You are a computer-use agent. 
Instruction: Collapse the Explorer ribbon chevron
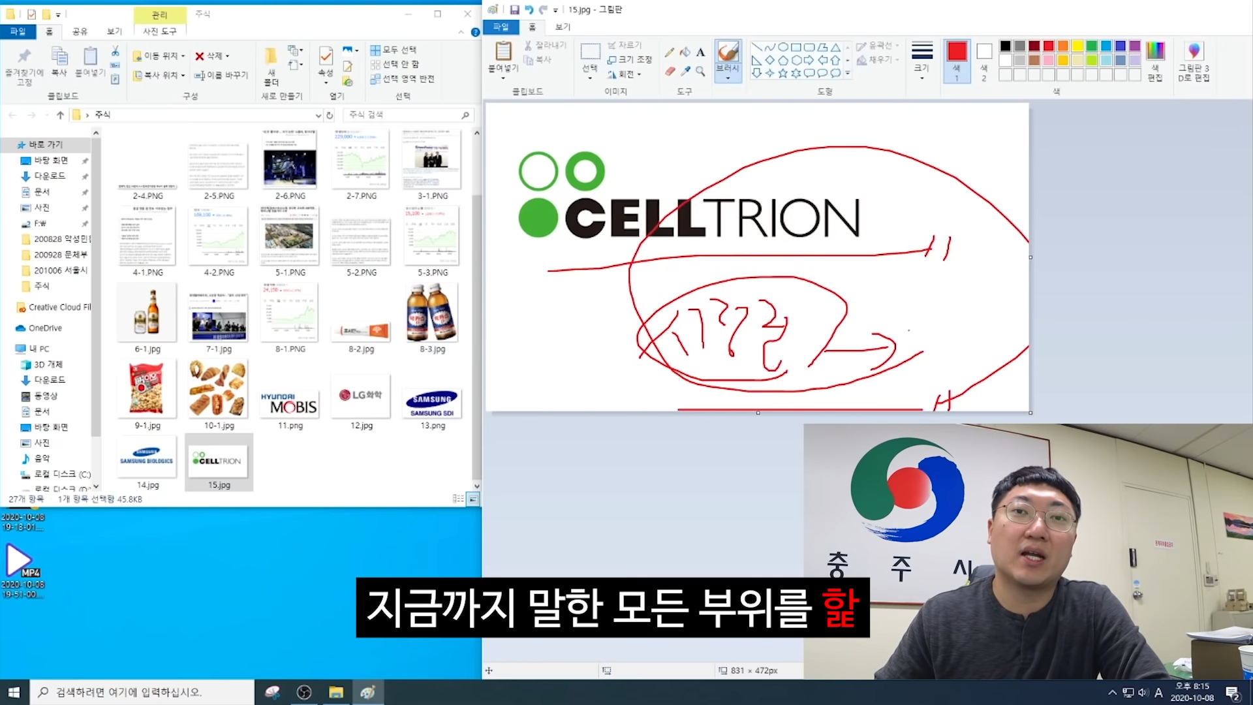pyautogui.click(x=461, y=32)
